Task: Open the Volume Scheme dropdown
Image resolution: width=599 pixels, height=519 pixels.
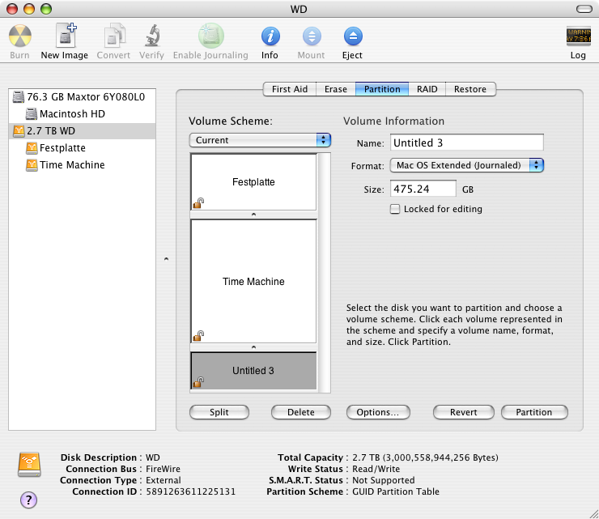Action: pyautogui.click(x=260, y=140)
